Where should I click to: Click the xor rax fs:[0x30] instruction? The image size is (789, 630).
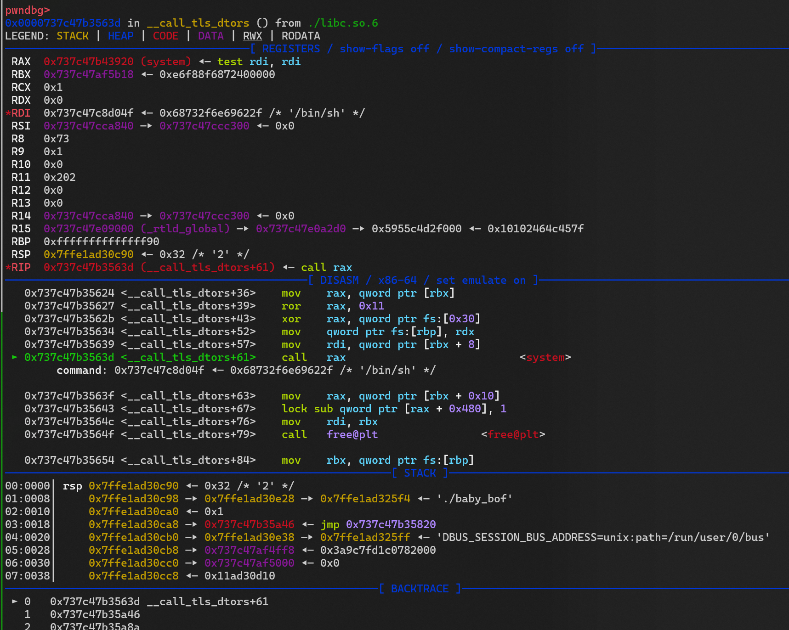tap(381, 319)
